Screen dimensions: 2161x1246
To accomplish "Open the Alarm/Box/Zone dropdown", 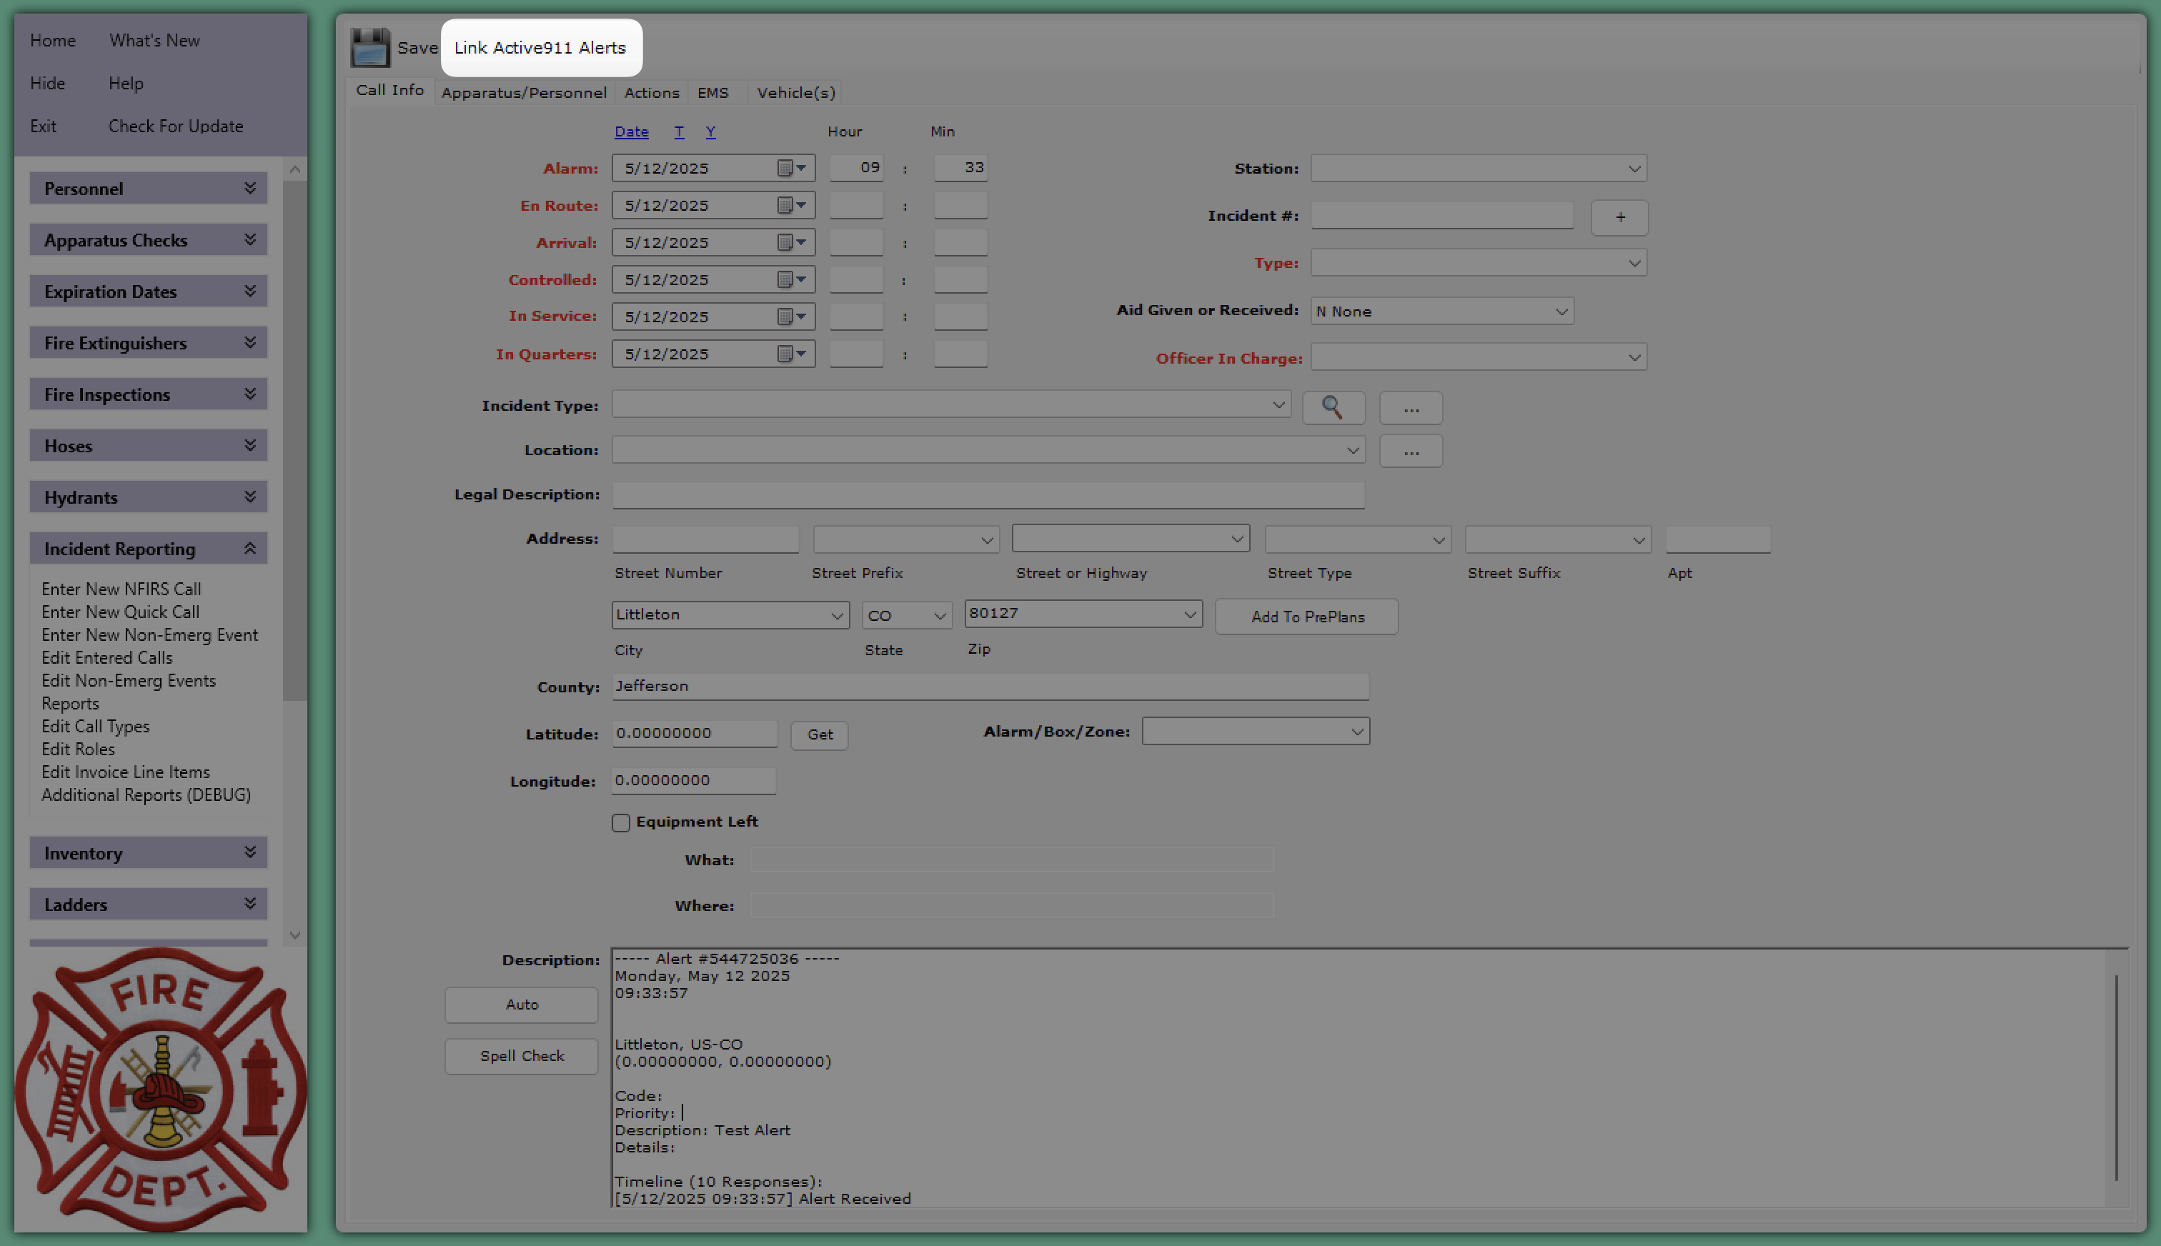I will 1256,731.
